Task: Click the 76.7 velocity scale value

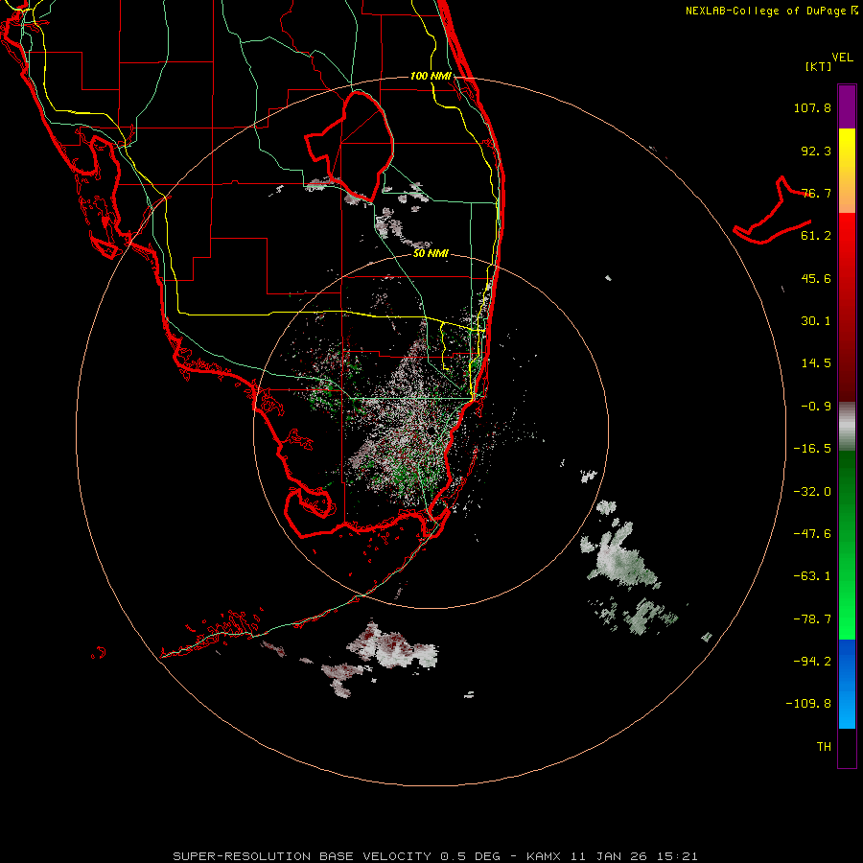Action: 816,193
